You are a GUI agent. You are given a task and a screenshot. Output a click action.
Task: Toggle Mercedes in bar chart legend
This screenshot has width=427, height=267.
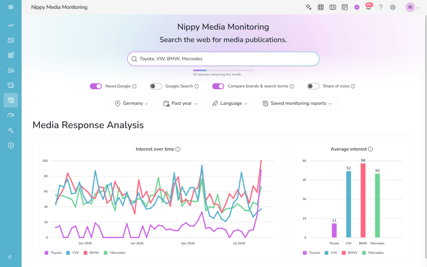pyautogui.click(x=373, y=253)
